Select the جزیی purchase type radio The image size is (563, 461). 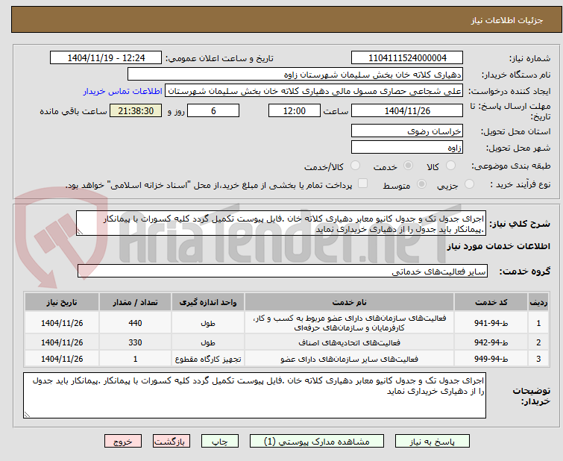click(469, 184)
